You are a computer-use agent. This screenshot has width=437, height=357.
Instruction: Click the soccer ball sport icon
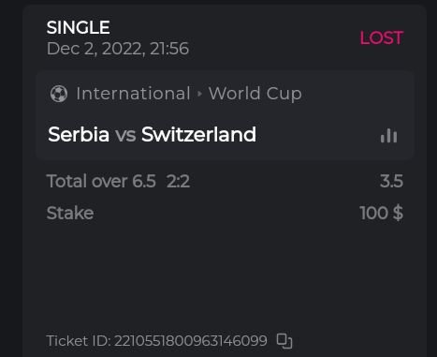tap(59, 94)
